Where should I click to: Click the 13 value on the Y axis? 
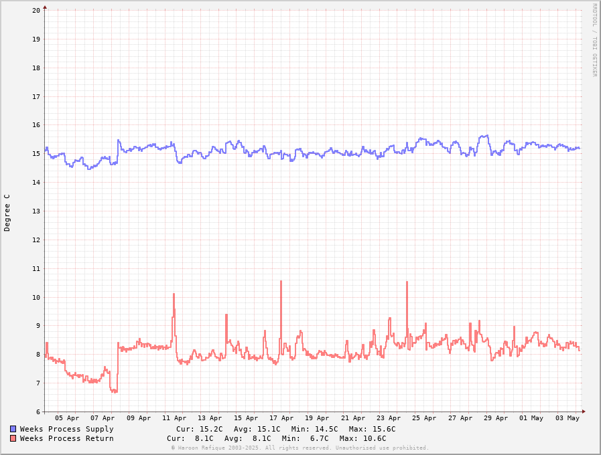point(36,211)
